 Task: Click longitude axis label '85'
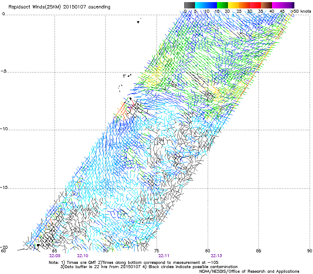point(258,251)
